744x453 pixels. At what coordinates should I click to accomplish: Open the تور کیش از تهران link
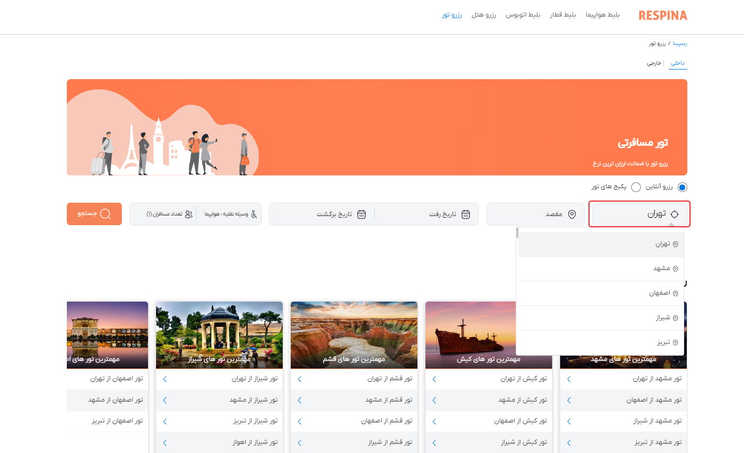[523, 379]
